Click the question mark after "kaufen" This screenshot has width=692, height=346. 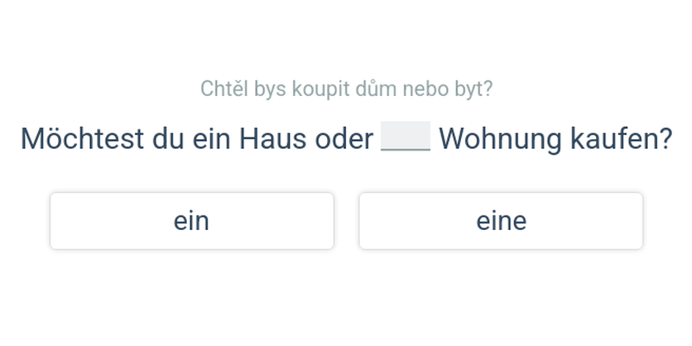[x=665, y=138]
